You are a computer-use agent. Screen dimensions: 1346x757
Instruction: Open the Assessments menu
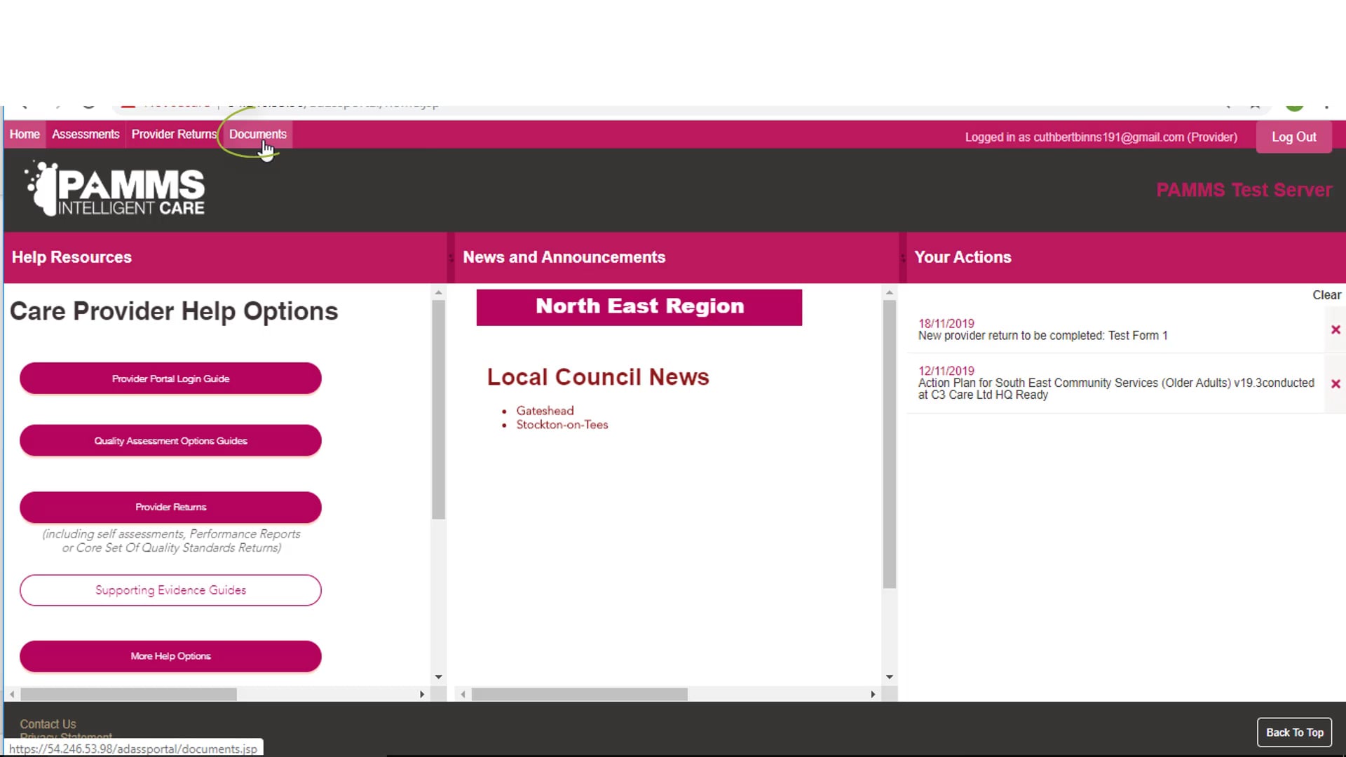point(86,134)
